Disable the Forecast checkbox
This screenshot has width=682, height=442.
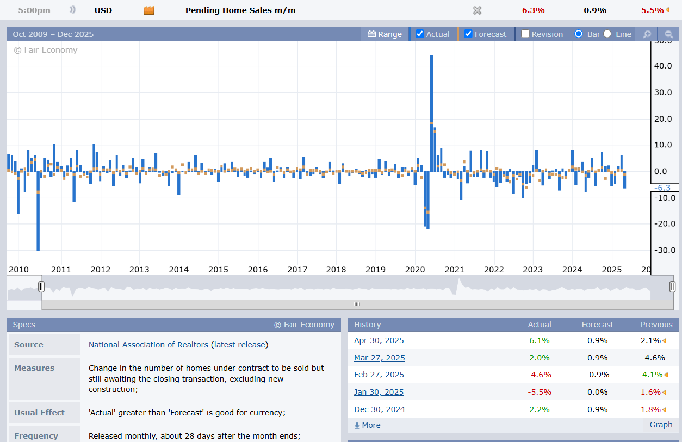tap(468, 34)
